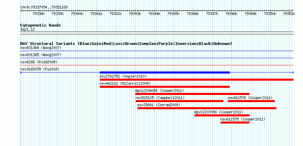Open the nsv611575 (Cooper2011) label
The image size is (303, 146).
(243, 119)
